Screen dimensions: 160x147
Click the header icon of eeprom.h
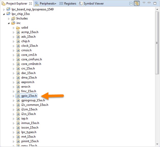click(18, 82)
